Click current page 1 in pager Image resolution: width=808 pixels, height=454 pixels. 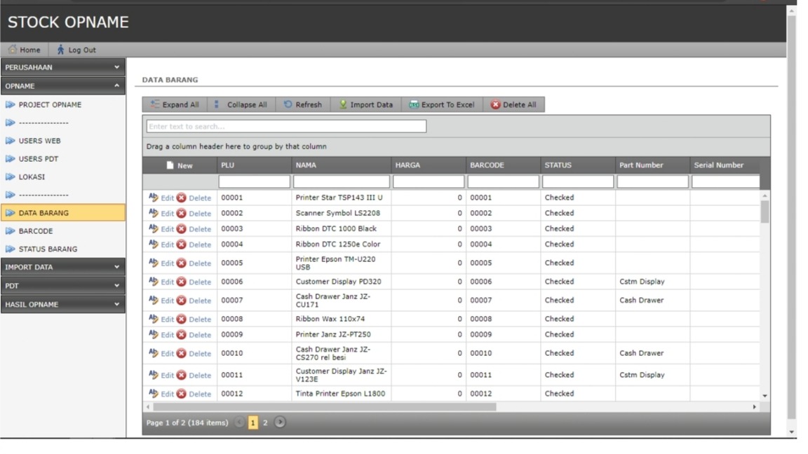(253, 422)
